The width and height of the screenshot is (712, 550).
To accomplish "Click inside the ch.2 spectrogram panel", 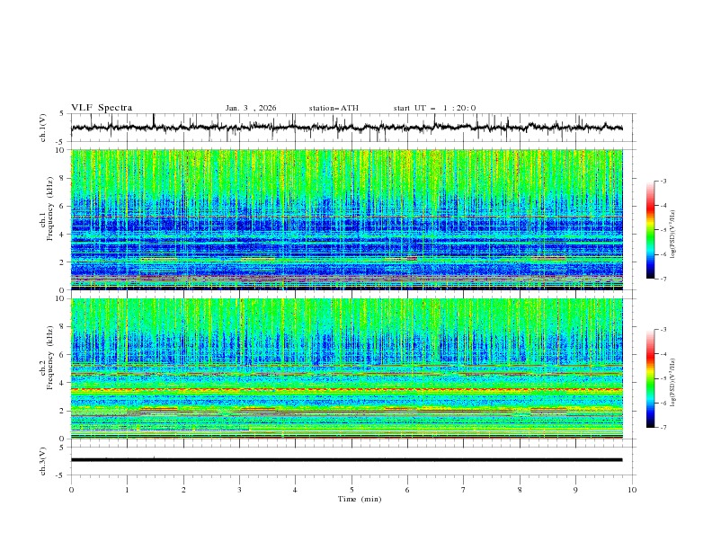I will 351,368.
